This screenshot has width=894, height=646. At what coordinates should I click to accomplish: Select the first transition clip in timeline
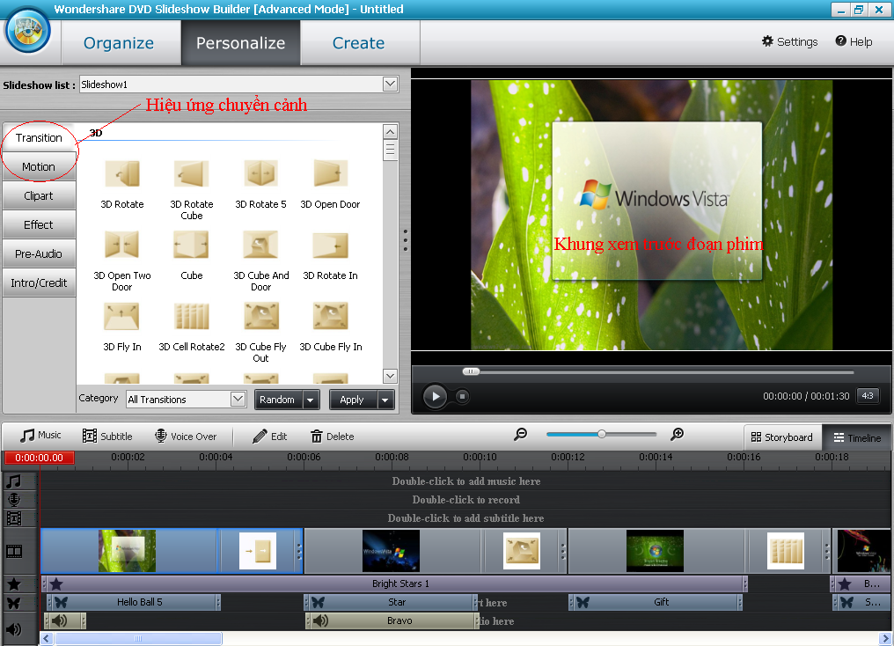pyautogui.click(x=258, y=551)
